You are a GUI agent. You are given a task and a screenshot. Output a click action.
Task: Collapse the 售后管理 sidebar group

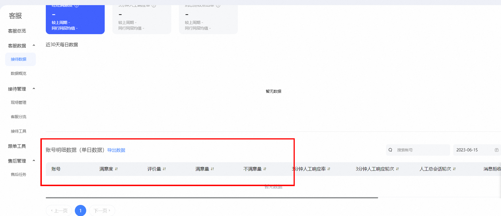[x=34, y=161]
